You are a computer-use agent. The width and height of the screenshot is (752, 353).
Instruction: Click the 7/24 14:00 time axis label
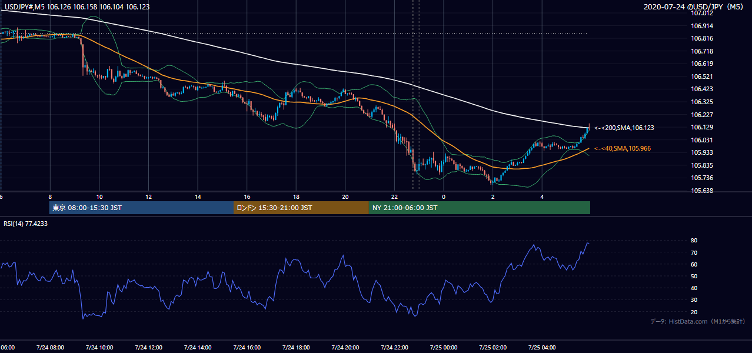(x=198, y=348)
